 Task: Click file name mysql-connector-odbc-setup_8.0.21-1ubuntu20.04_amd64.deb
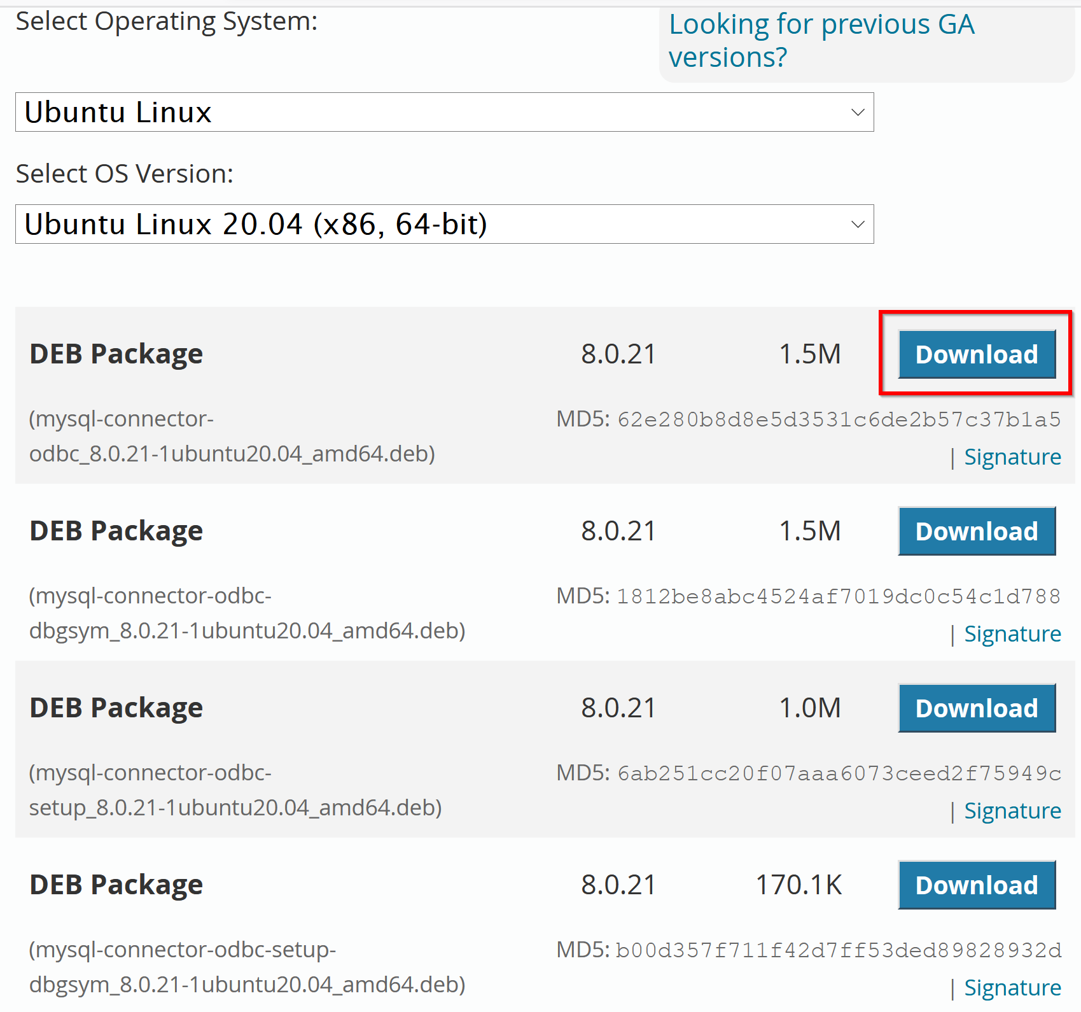tap(235, 790)
